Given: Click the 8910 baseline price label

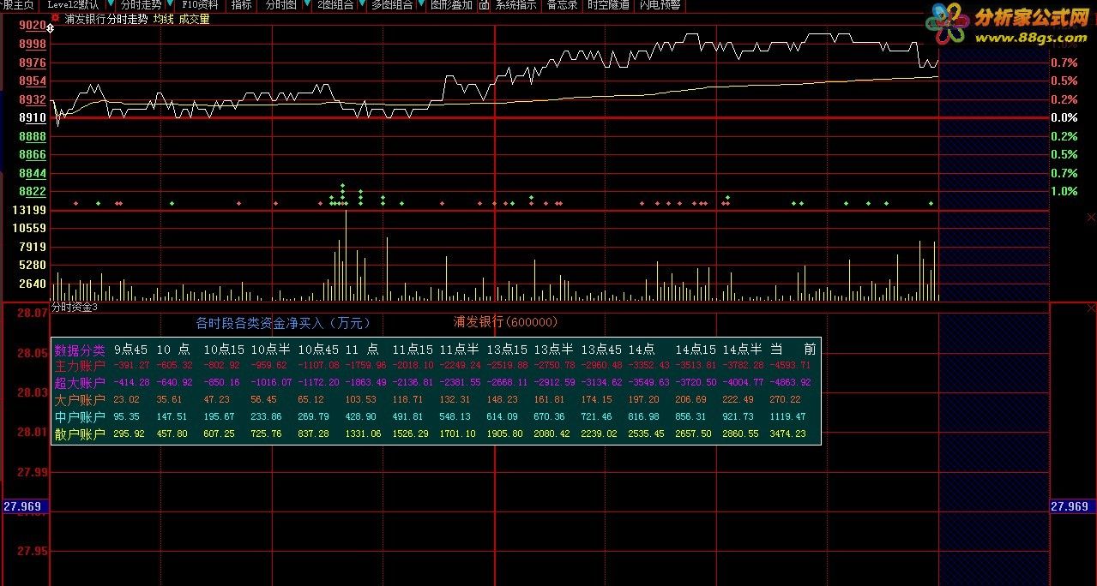Looking at the screenshot, I should click(x=33, y=117).
